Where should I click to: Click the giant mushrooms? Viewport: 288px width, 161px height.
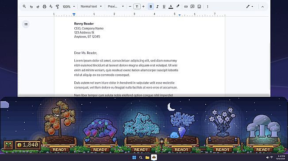(x=264, y=126)
